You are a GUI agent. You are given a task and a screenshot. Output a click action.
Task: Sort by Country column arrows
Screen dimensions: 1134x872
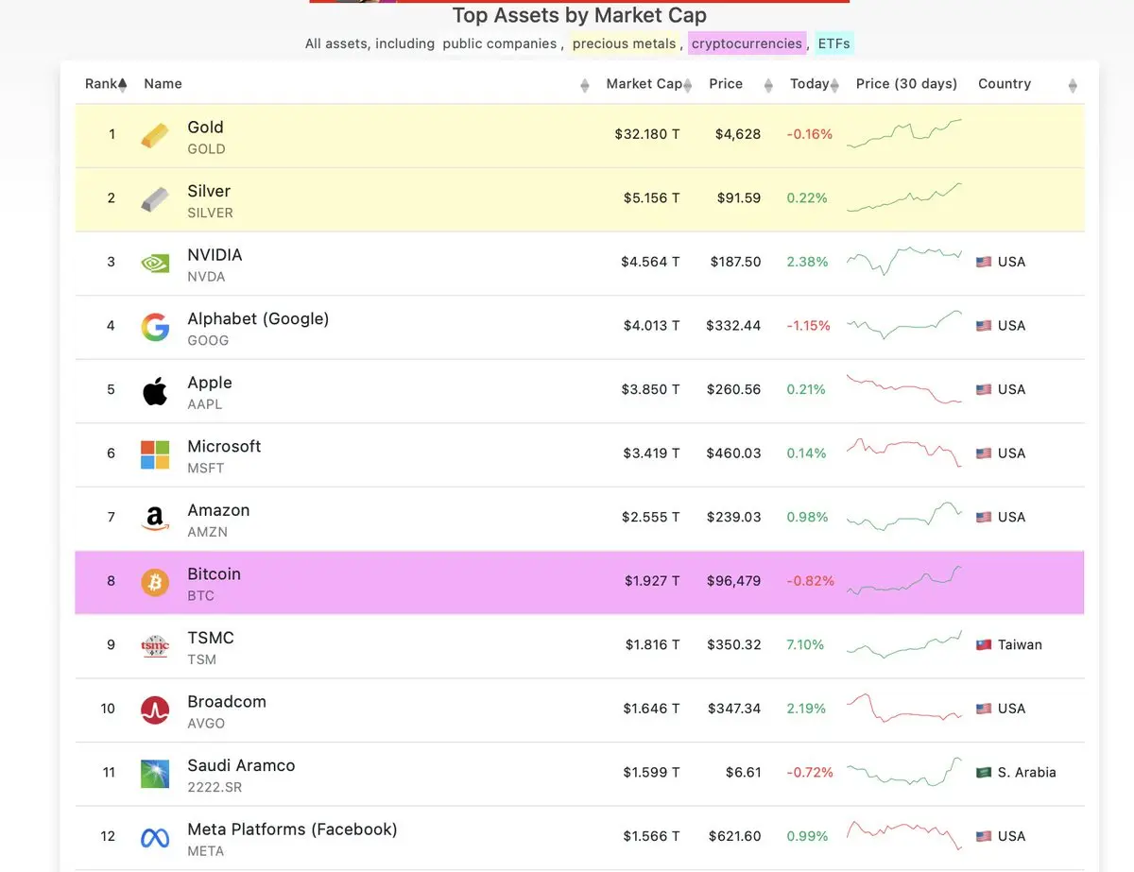point(1073,85)
